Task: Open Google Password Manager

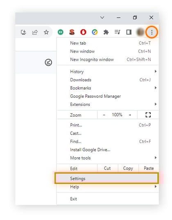Action: [x=108, y=96]
